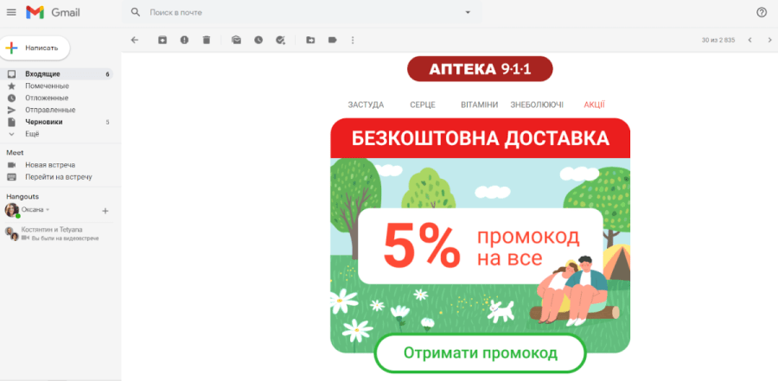The image size is (778, 381).
Task: Click the Написать compose button
Action: tap(35, 48)
